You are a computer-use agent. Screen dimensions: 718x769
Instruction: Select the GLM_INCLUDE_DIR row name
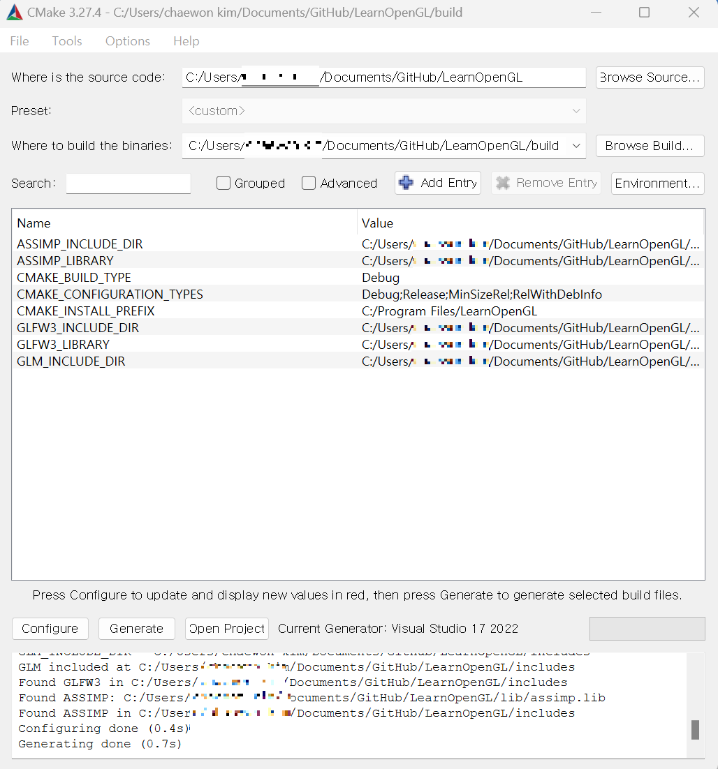71,361
